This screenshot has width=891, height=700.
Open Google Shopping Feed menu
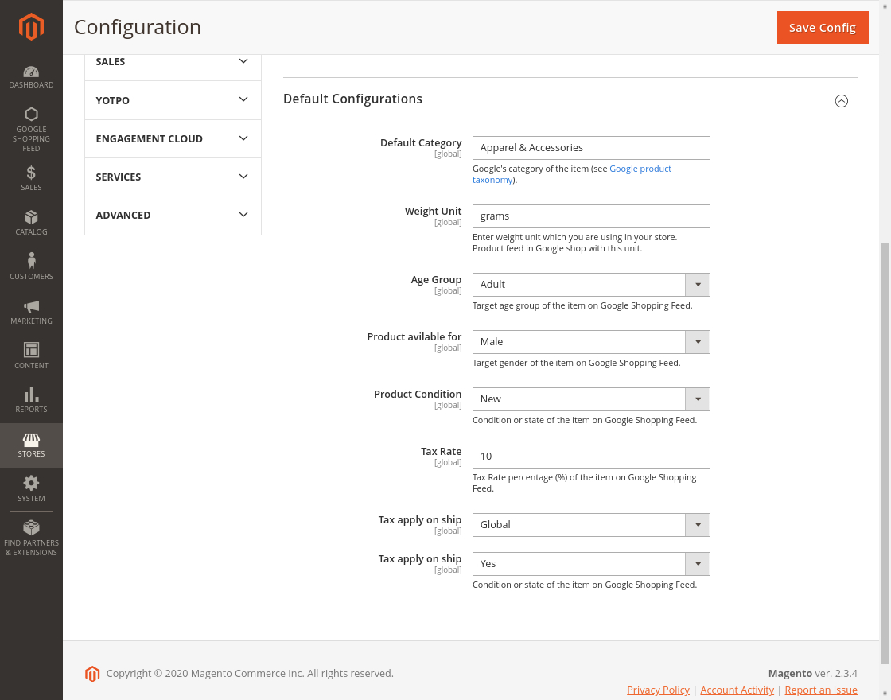point(31,130)
